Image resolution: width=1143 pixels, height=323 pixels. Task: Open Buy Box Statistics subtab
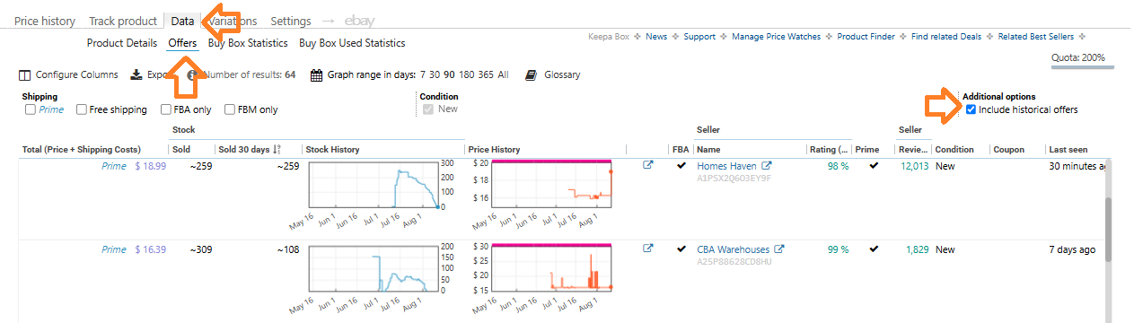click(248, 42)
